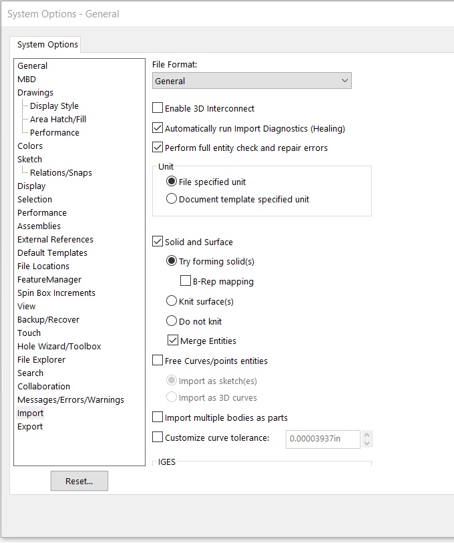Open External References options
Viewport: 454px width, 543px height.
tap(55, 240)
